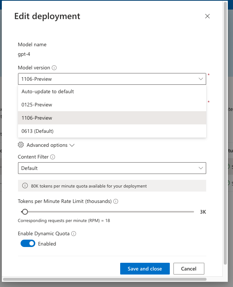The width and height of the screenshot is (233, 287).
Task: Click the gear icon beside Advanced options
Action: tap(21, 145)
